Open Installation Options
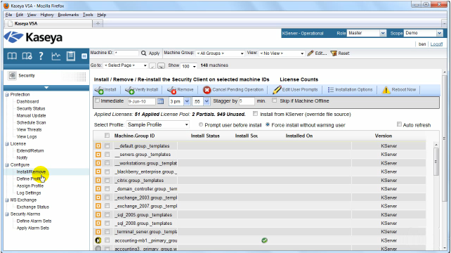Viewport: 451px width, 253px height. point(350,90)
